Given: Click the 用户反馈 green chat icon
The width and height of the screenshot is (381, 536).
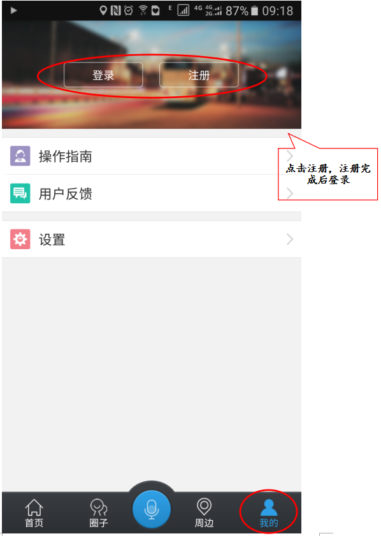Looking at the screenshot, I should 20,194.
